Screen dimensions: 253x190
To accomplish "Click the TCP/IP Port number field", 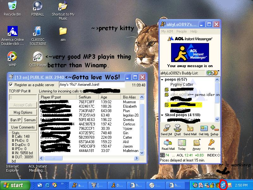I will click(23, 98).
